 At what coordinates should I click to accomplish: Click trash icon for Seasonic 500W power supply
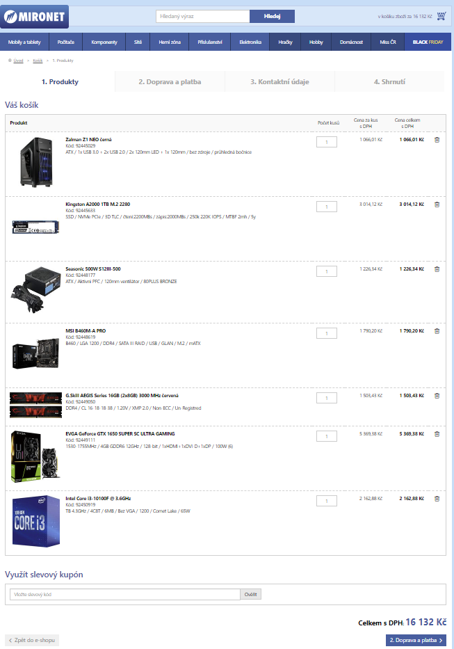pyautogui.click(x=437, y=269)
